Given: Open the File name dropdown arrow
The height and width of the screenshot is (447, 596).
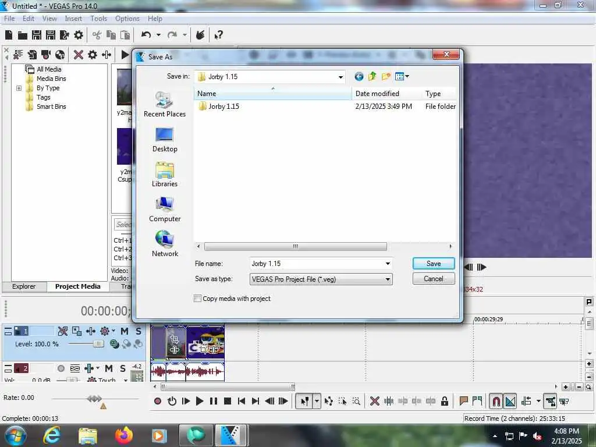Looking at the screenshot, I should 388,264.
